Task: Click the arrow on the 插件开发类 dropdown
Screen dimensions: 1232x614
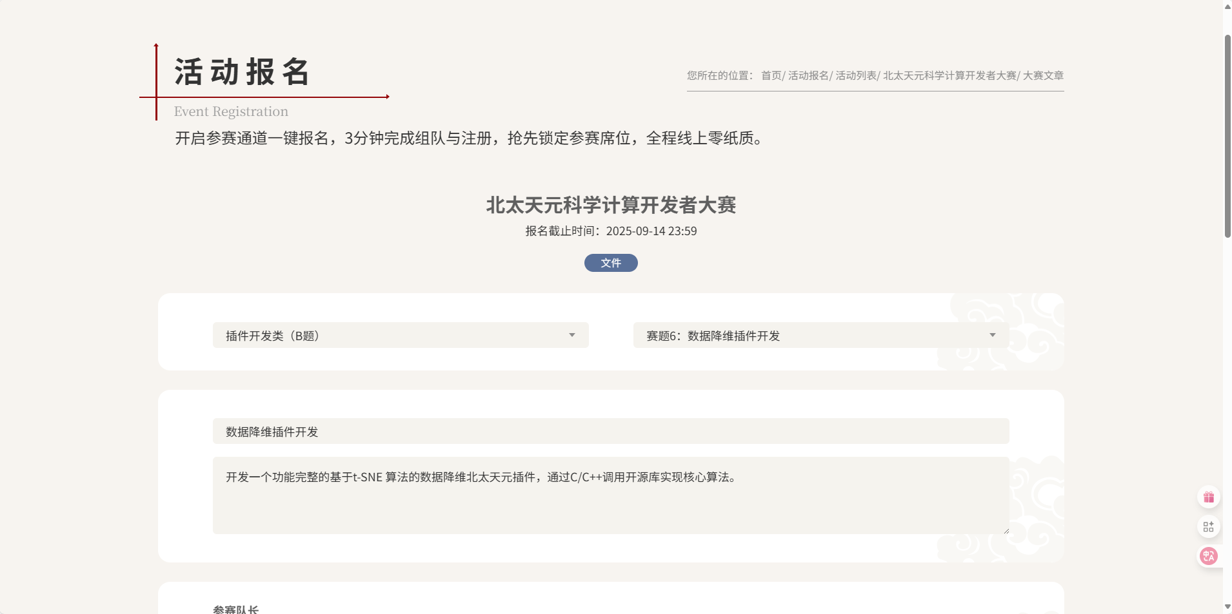Action: point(571,335)
